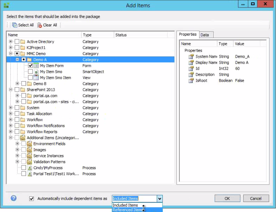Click the My Item Smo SmartObject icon

[x=36, y=72]
